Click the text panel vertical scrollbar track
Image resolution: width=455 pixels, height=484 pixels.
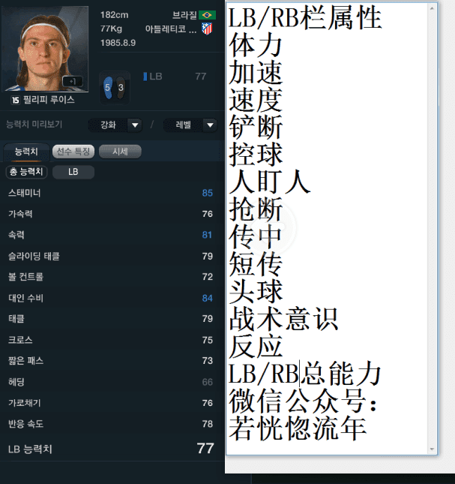[432, 229]
